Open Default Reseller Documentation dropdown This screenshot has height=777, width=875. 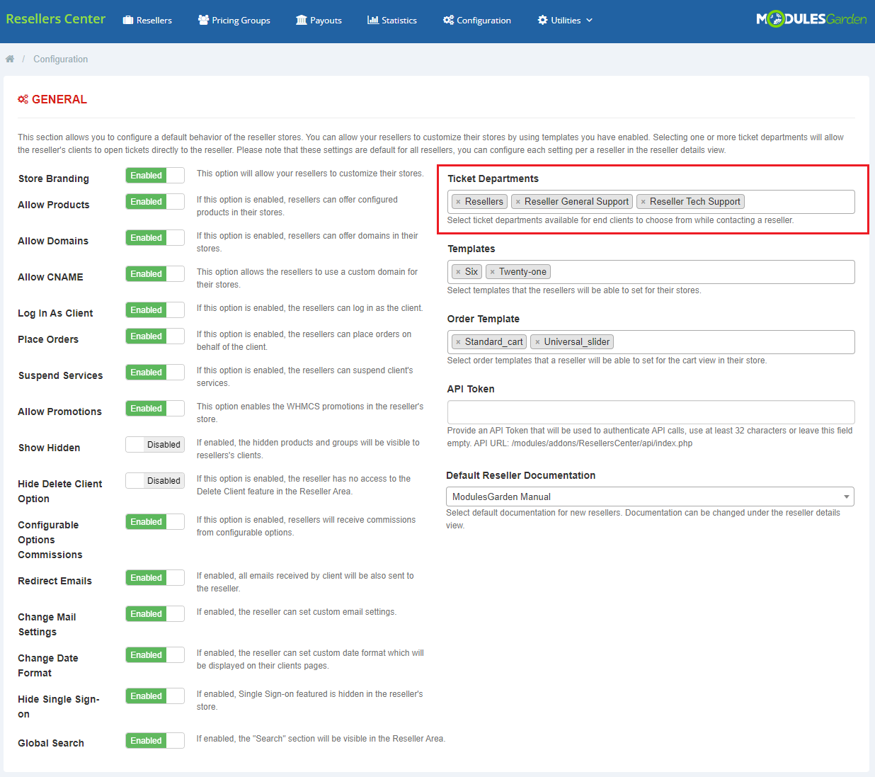650,497
